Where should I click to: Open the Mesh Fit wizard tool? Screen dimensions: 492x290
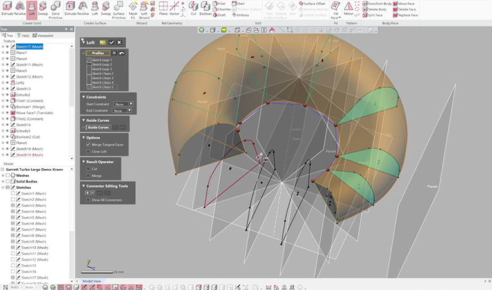coord(133,8)
